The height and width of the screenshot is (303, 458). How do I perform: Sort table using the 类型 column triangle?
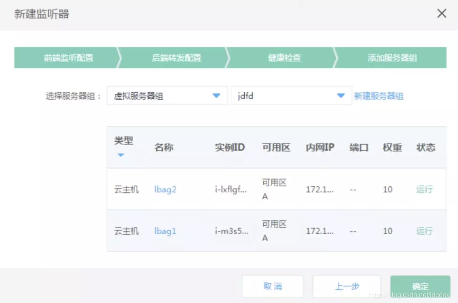click(121, 155)
